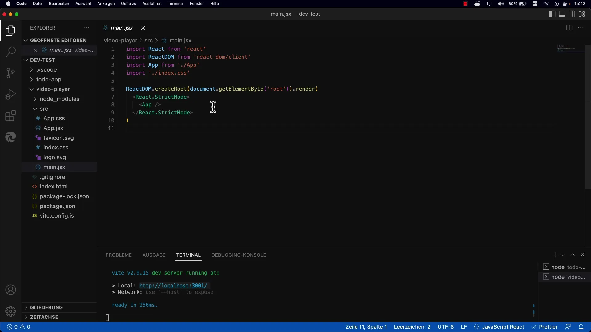591x332 pixels.
Task: Open the Gehe zu menu
Action: tap(128, 4)
